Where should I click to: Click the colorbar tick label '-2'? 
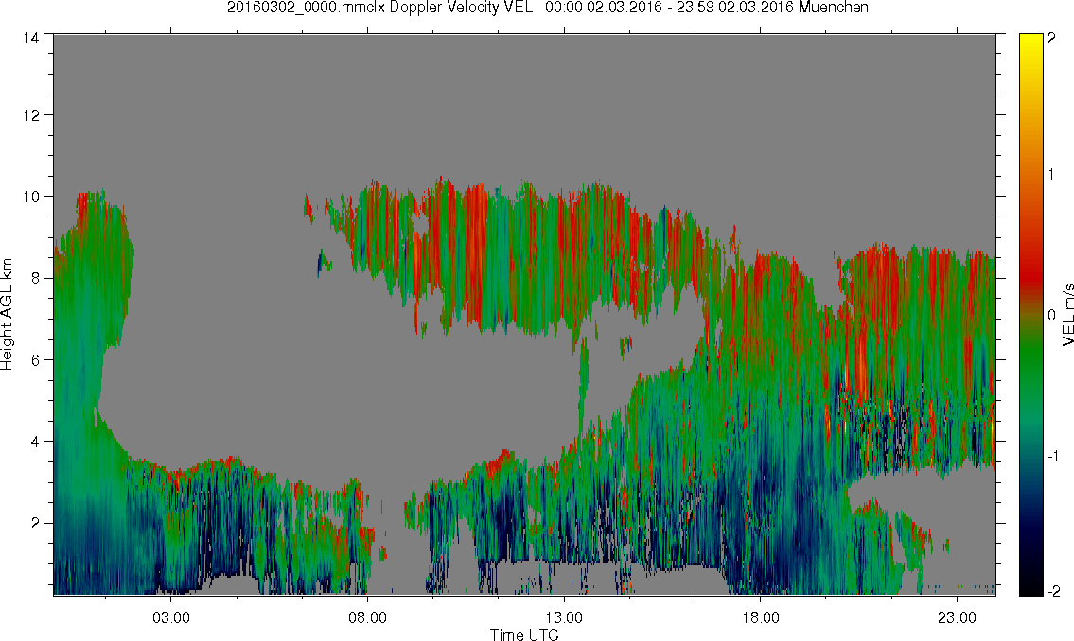(1053, 590)
